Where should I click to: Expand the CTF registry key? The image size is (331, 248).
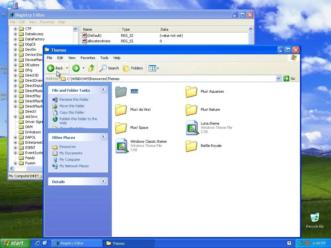coord(15,29)
